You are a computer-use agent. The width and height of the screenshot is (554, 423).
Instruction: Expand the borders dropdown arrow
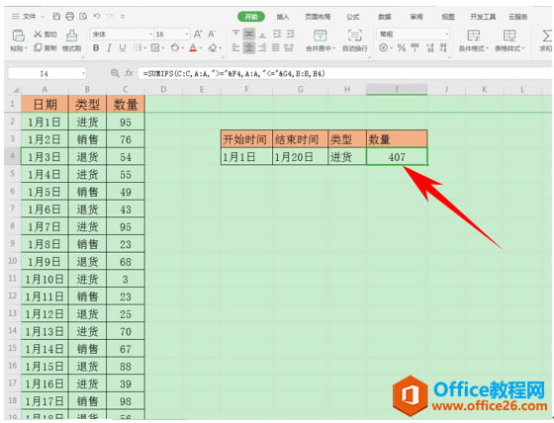[144, 48]
